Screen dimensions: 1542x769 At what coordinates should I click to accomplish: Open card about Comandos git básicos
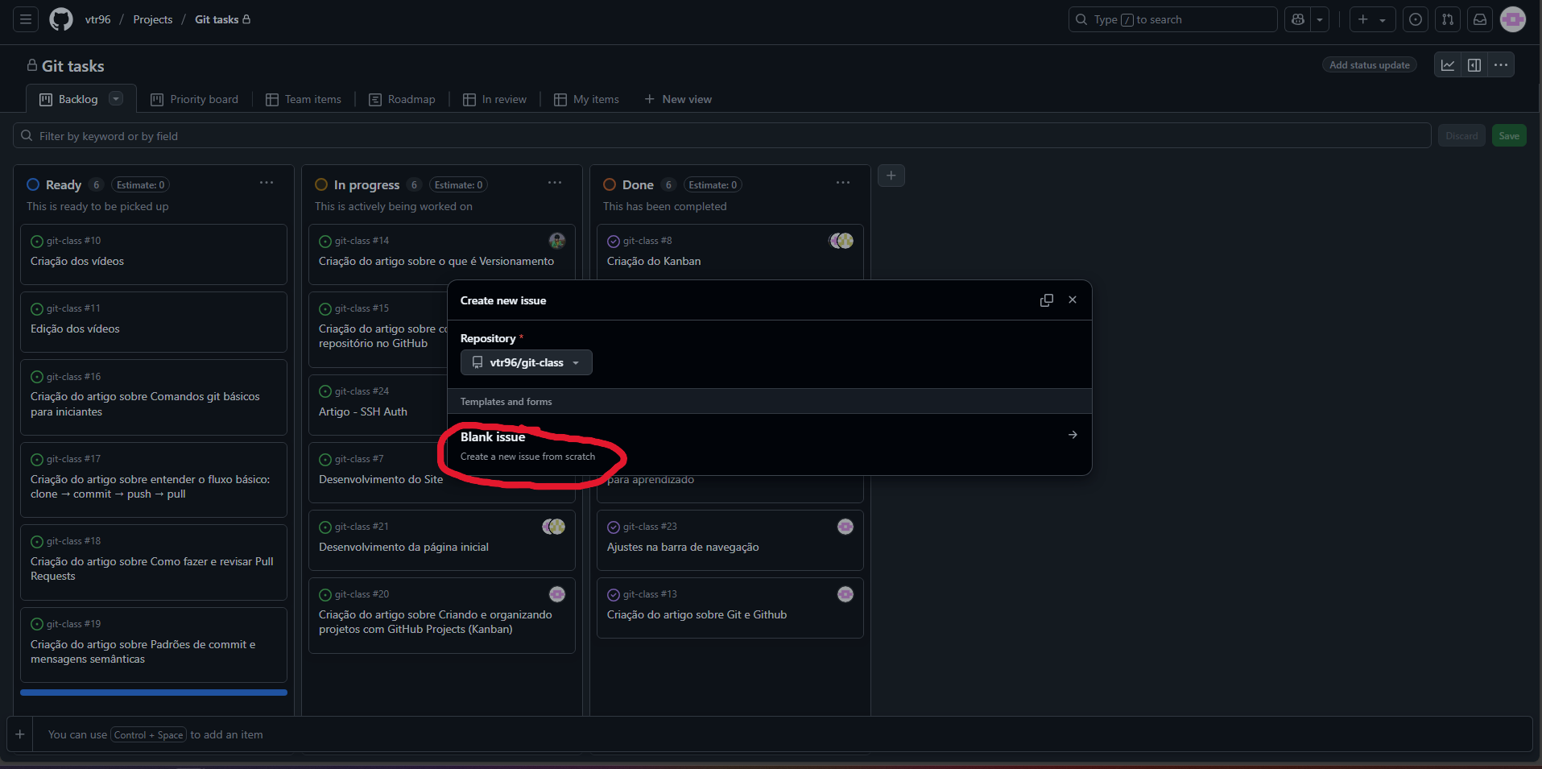[145, 404]
